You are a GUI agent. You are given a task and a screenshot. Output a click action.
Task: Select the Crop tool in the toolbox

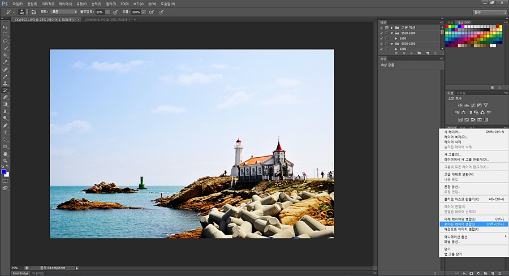coord(5,55)
